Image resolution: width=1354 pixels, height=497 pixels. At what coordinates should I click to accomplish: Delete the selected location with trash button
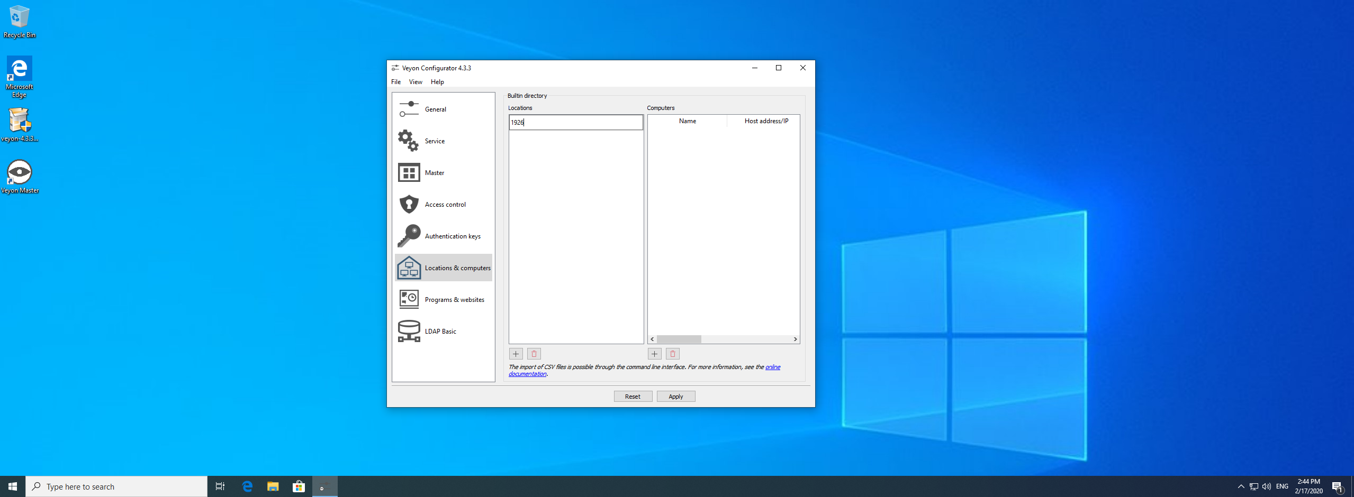(534, 354)
